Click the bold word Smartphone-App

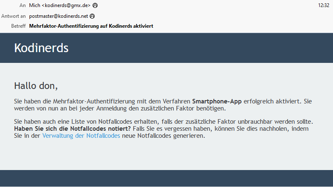point(217,101)
